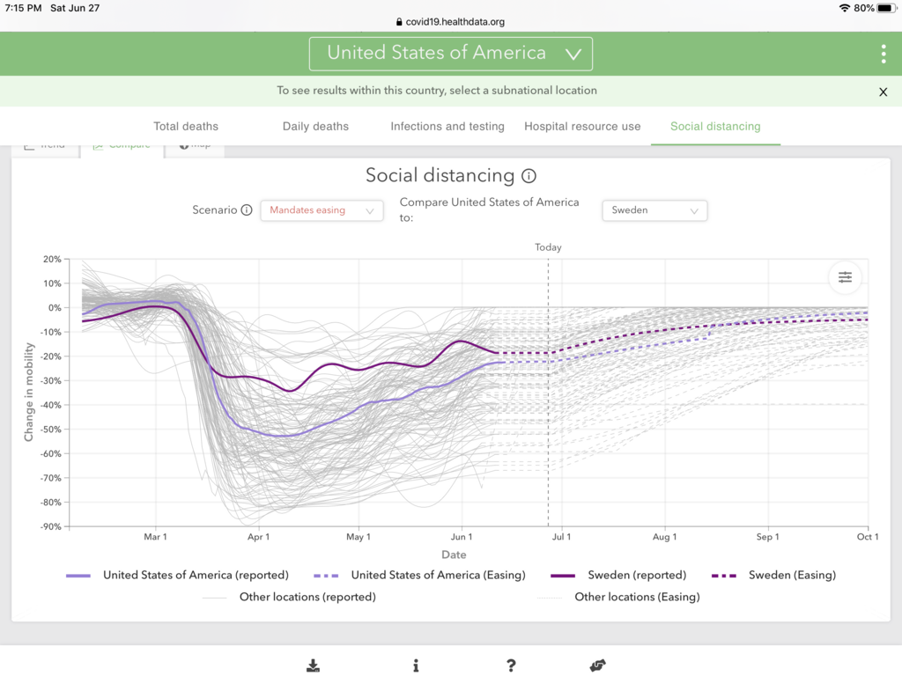Expand the Mandates easing scenario dropdown
Screen dimensions: 902x676
pos(322,210)
